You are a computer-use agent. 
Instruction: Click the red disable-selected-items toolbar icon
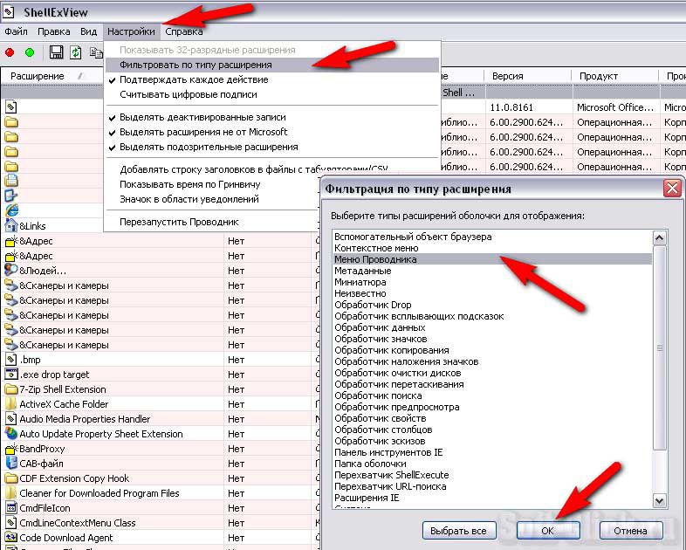[x=10, y=52]
